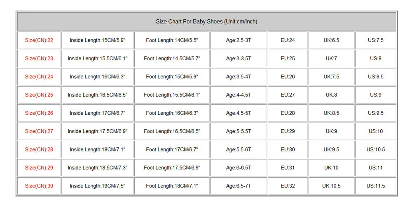Click Inside Length:15CM/5.9" cell
The width and height of the screenshot is (412, 201).
98,40
